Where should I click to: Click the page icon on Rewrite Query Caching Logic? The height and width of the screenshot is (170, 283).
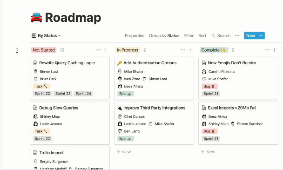35,63
